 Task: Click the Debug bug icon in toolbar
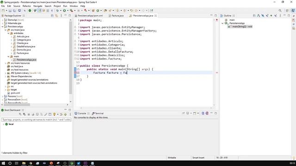pos(57,11)
